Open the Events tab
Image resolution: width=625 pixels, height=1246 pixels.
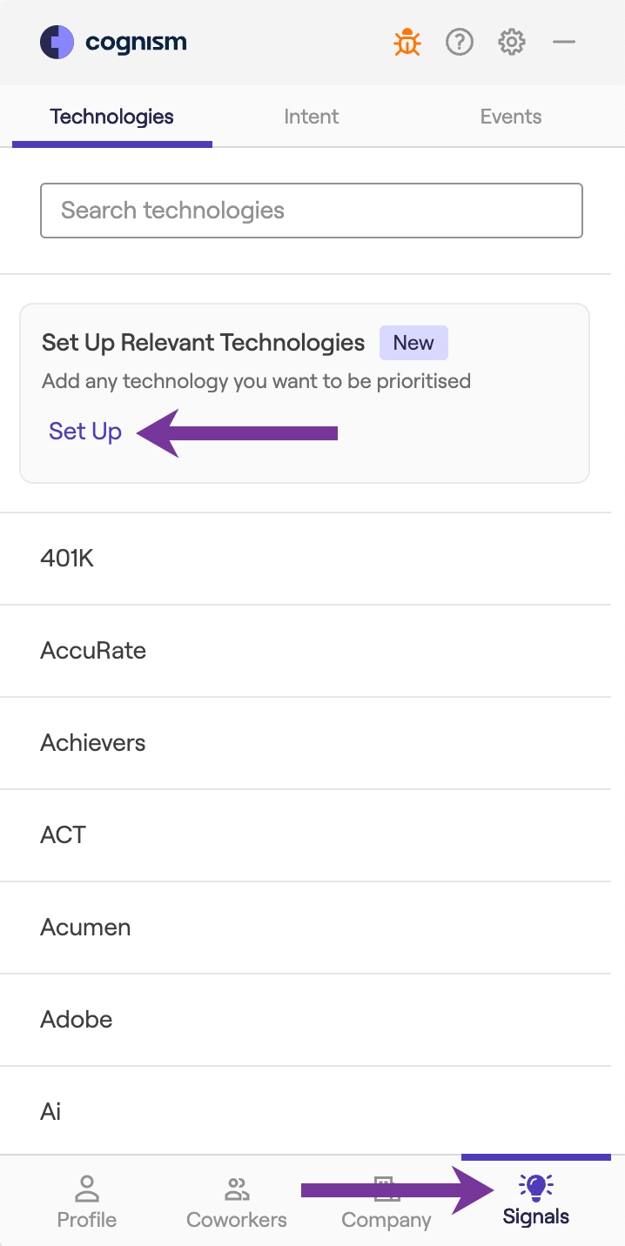511,116
